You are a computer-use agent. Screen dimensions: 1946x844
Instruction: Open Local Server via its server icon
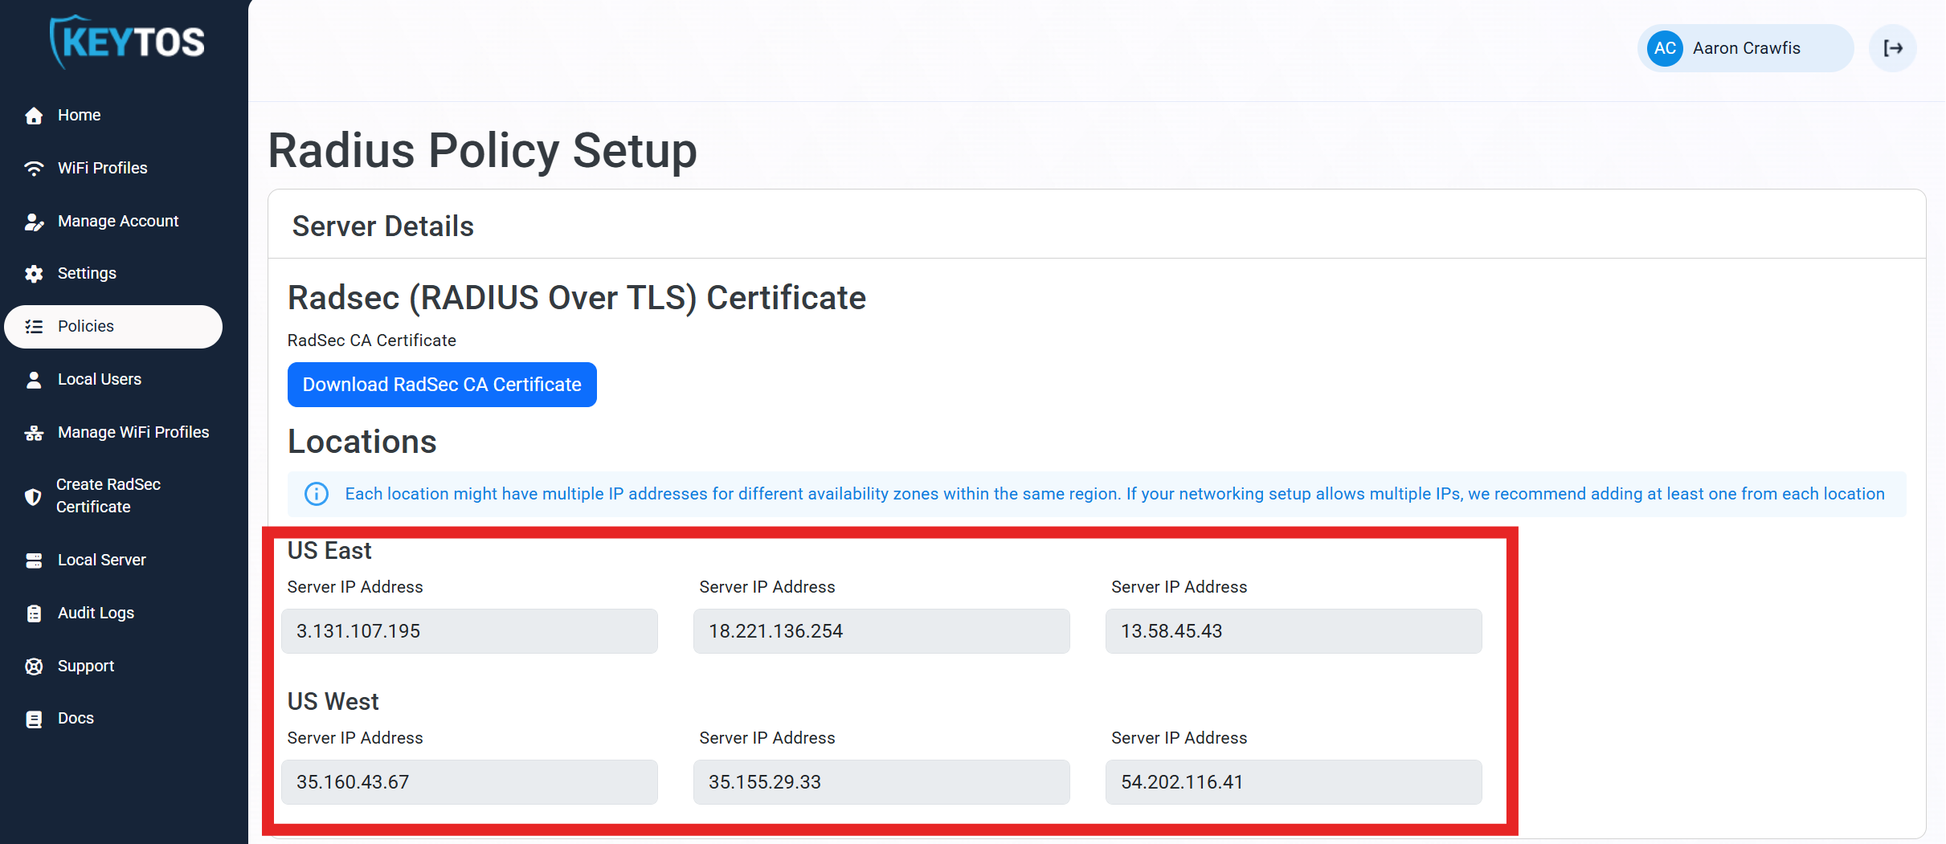tap(35, 560)
